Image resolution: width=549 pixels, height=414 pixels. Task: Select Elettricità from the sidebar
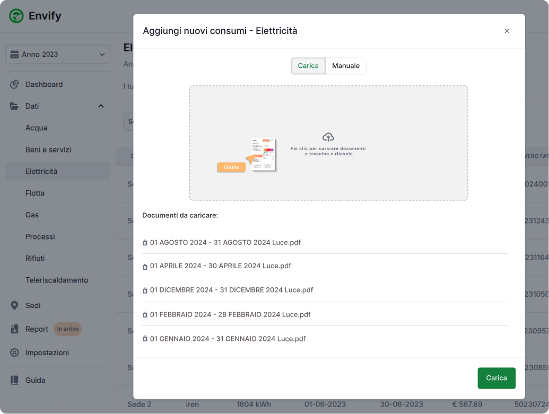coord(42,171)
